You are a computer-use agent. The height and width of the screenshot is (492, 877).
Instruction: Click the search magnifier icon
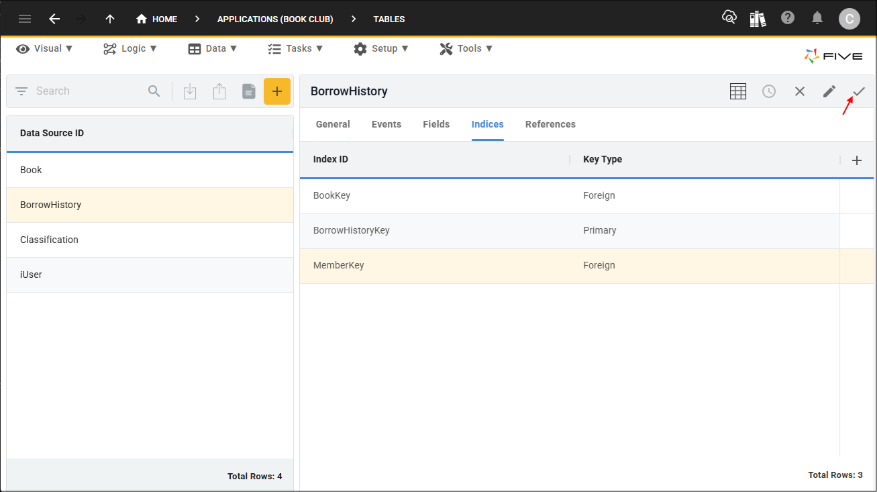(x=154, y=91)
